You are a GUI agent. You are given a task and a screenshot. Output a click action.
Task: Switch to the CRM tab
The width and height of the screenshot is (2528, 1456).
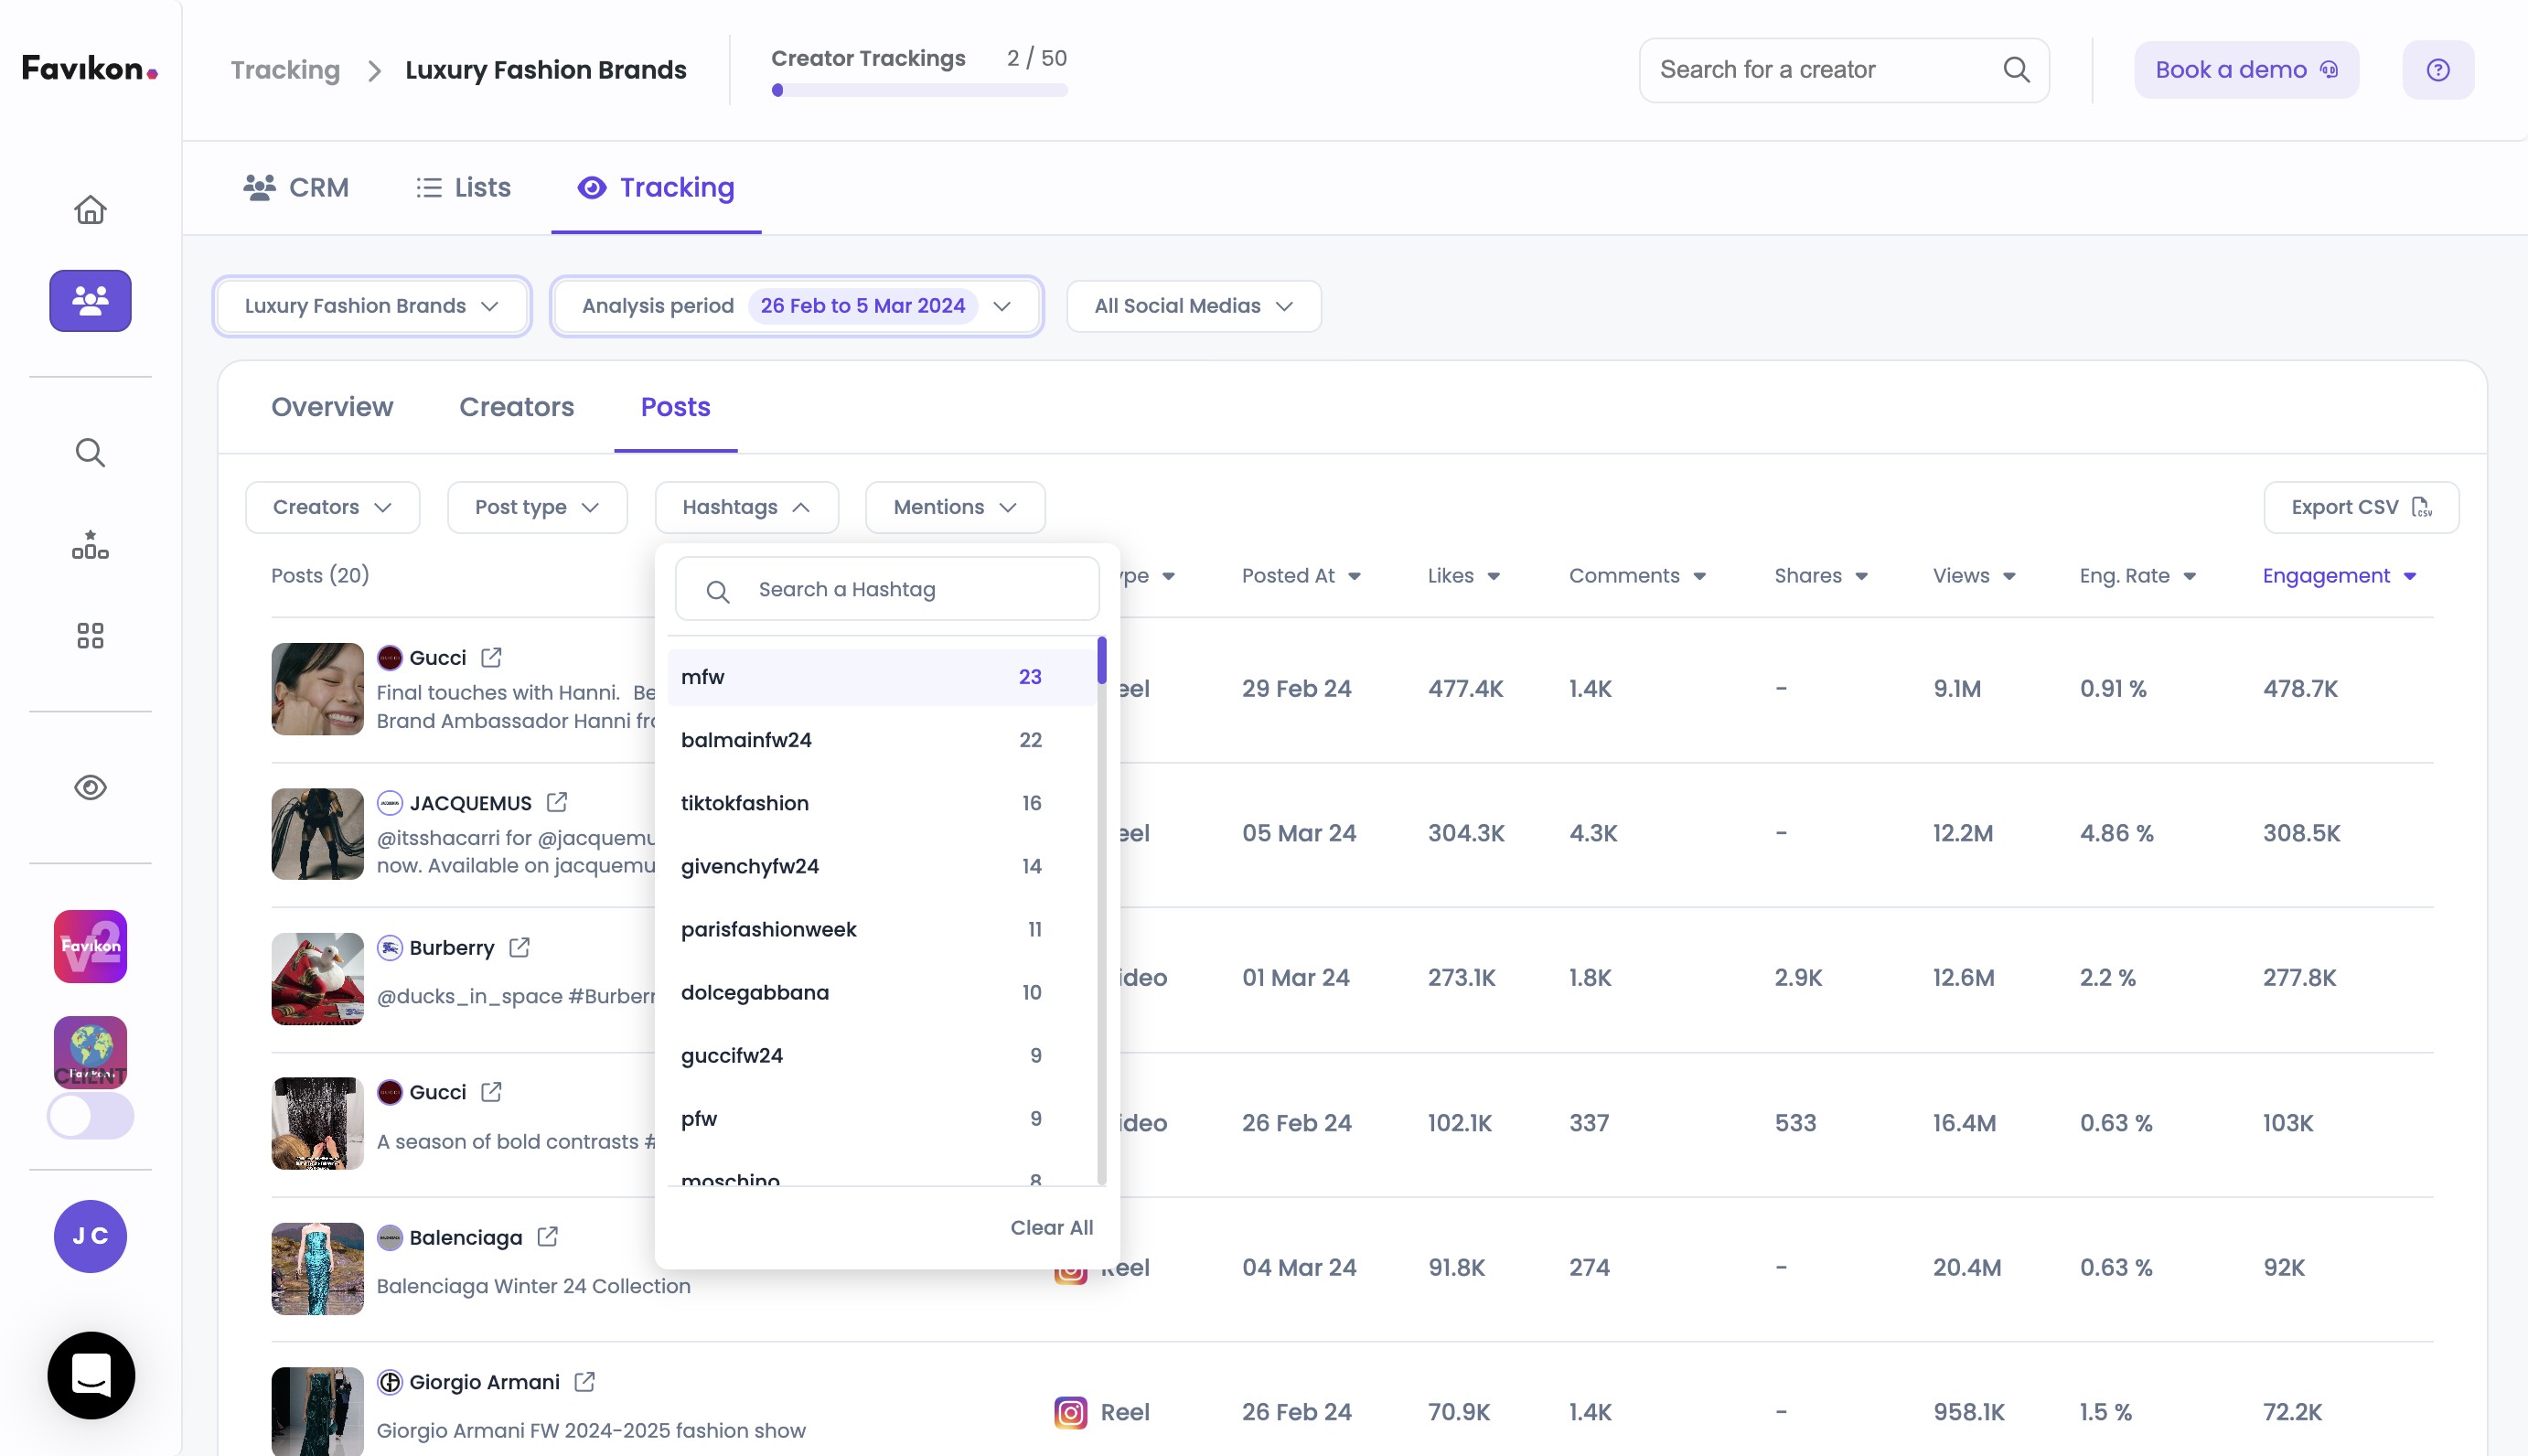tap(296, 188)
